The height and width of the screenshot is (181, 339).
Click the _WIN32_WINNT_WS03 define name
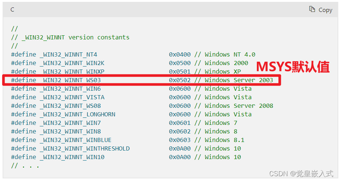point(71,80)
